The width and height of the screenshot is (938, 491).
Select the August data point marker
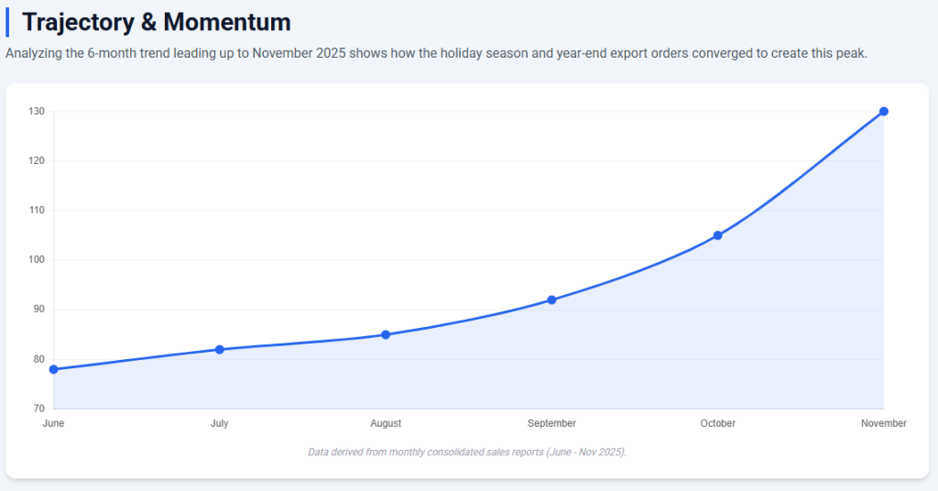point(386,334)
